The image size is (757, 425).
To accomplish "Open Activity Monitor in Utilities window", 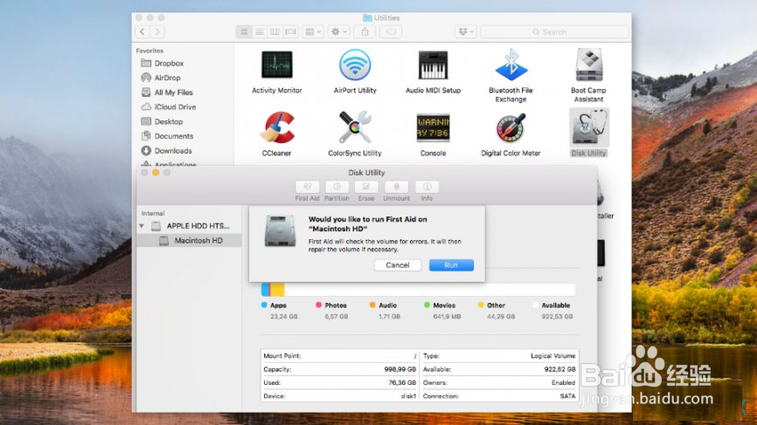I will (x=276, y=65).
